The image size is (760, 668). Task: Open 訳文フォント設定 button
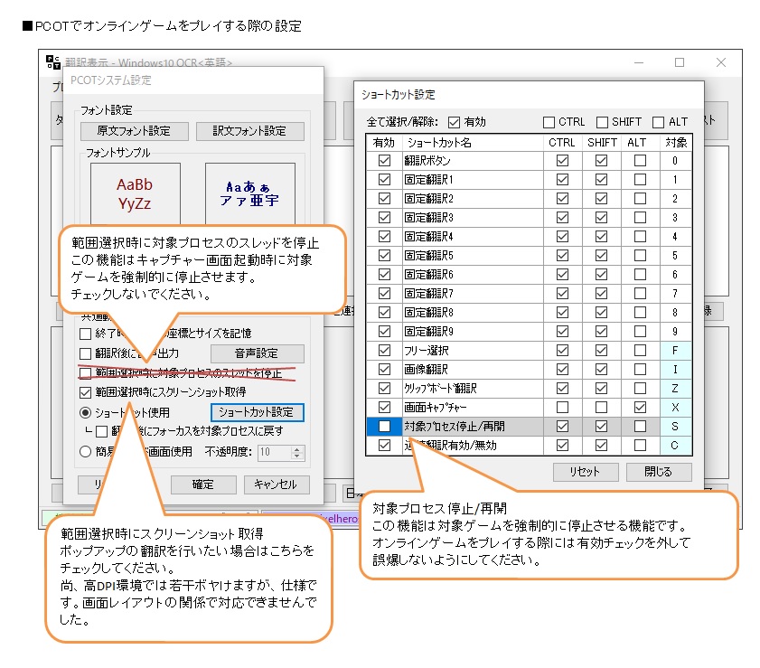249,131
